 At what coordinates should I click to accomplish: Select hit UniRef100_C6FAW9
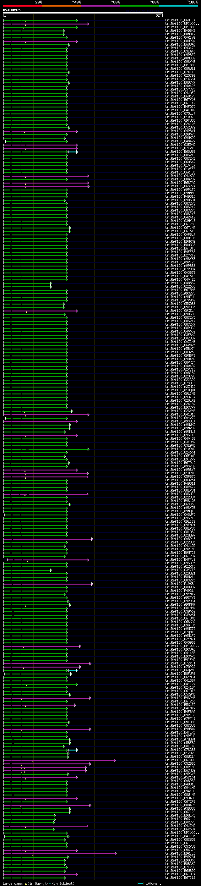(180, 456)
